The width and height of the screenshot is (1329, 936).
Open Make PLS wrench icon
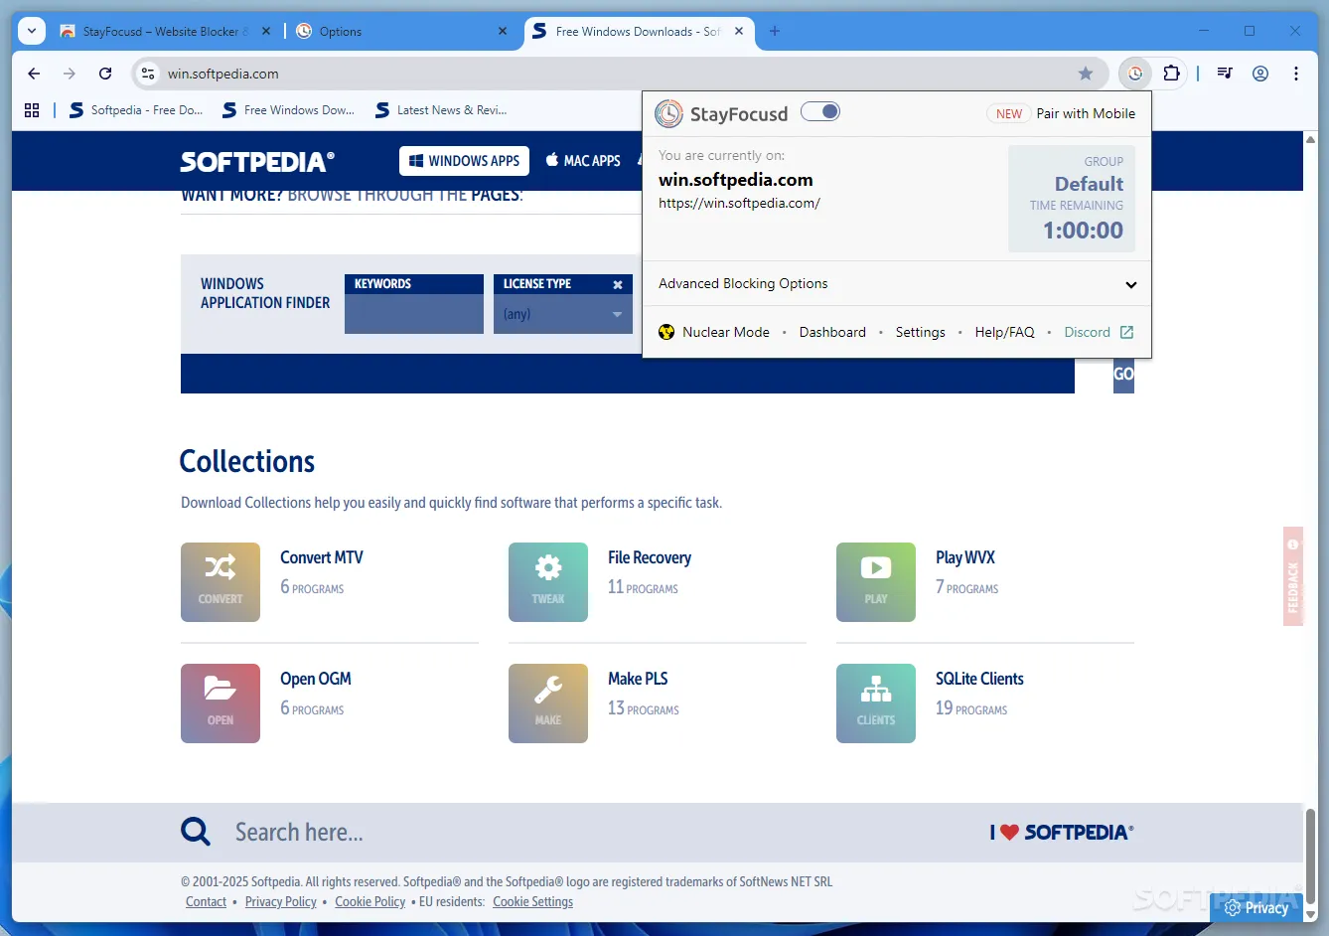(548, 703)
